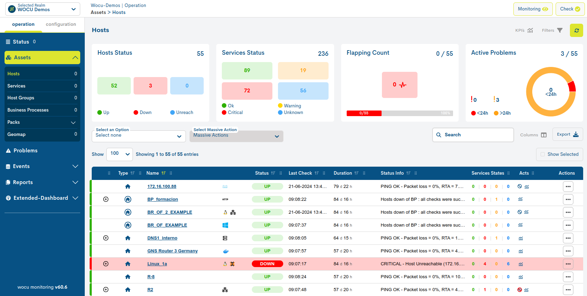
Task: Click green Up hosts tile showing 52
Action: pos(114,86)
